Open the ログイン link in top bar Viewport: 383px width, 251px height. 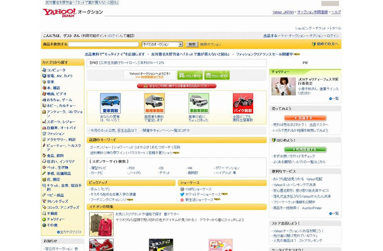333,36
